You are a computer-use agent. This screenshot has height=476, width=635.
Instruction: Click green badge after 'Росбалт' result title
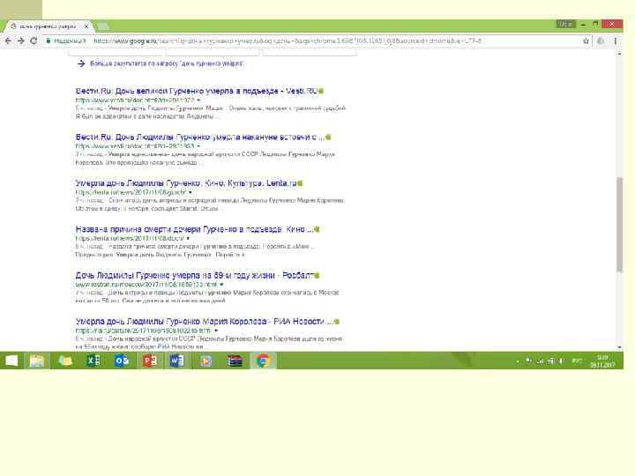pyautogui.click(x=317, y=276)
